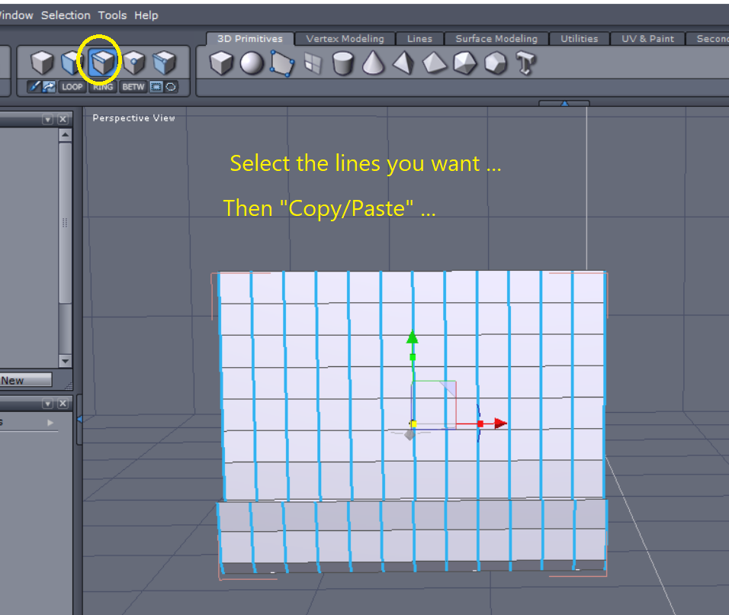Click the New button

click(x=26, y=380)
